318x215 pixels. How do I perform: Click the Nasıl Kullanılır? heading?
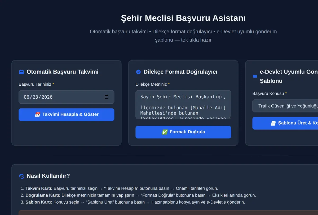click(48, 176)
